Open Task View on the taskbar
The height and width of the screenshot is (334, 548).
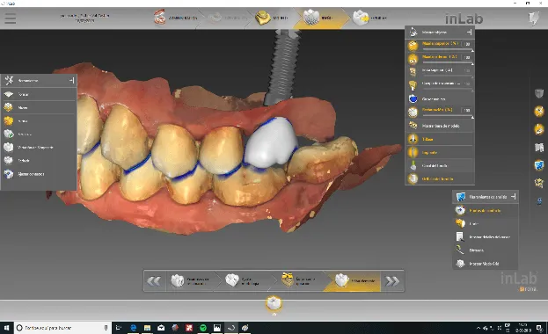click(119, 328)
